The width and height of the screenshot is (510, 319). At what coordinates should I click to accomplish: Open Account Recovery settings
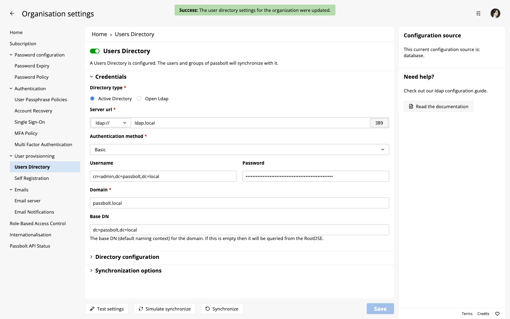(x=33, y=111)
